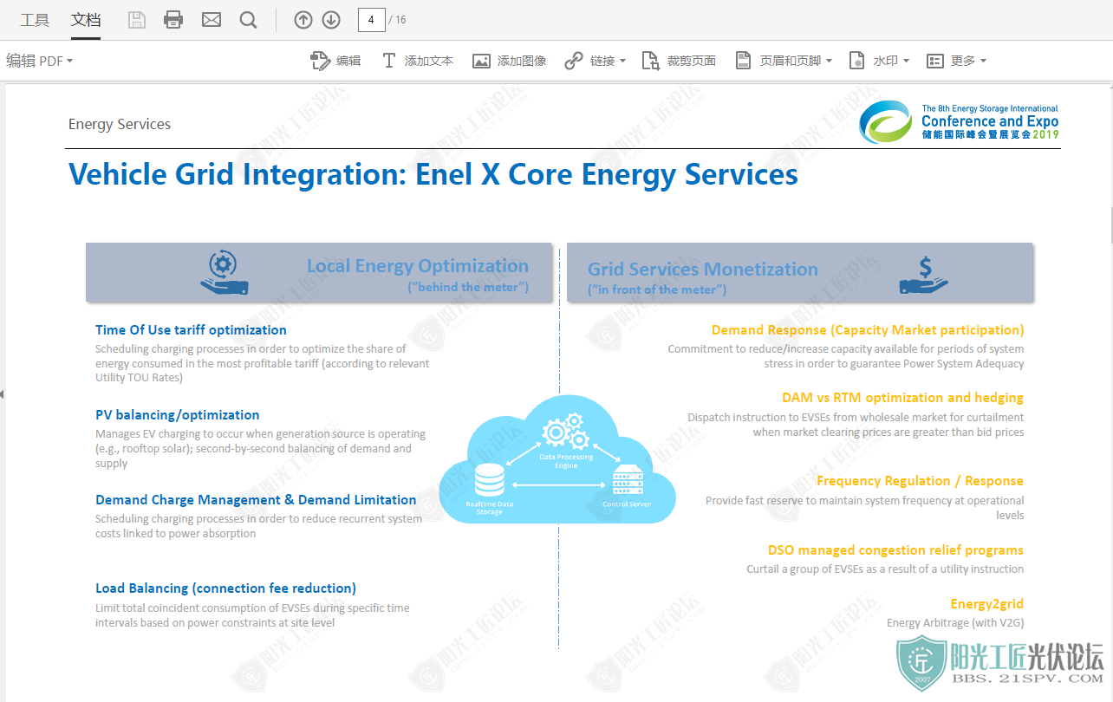The height and width of the screenshot is (702, 1113).
Task: Open the 编辑 PDF dropdown
Action: point(40,61)
